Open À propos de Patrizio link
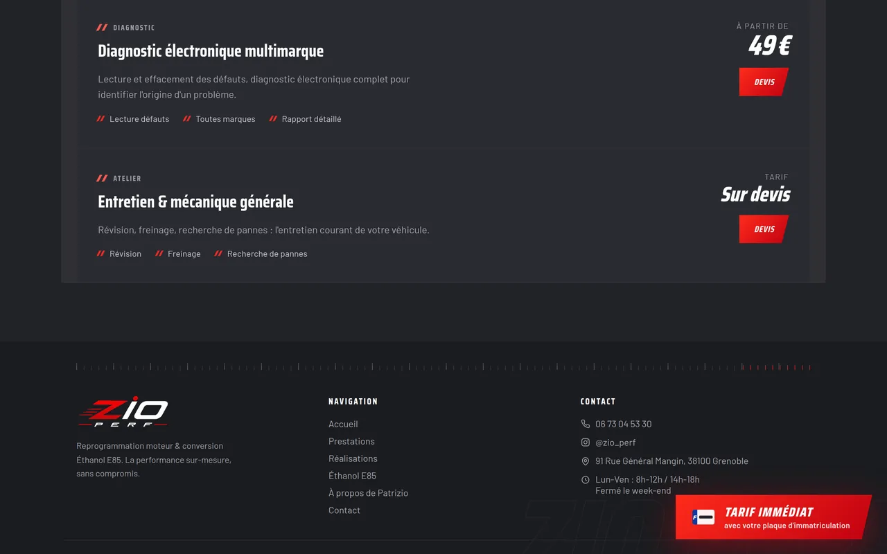This screenshot has width=887, height=554. click(368, 493)
